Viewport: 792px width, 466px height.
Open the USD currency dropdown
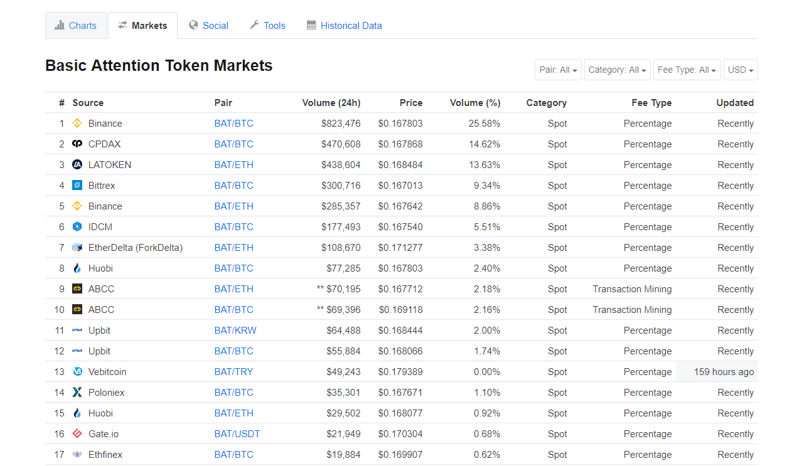[741, 70]
